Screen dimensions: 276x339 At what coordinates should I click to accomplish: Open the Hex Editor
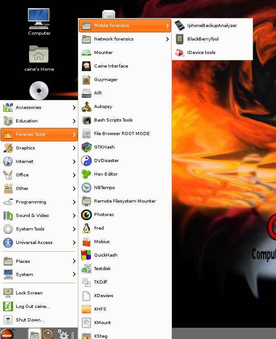tap(125, 174)
